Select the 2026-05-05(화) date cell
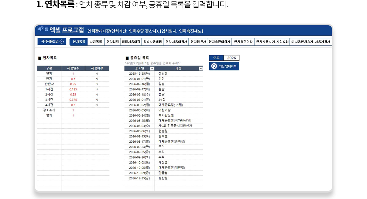 click(x=139, y=110)
